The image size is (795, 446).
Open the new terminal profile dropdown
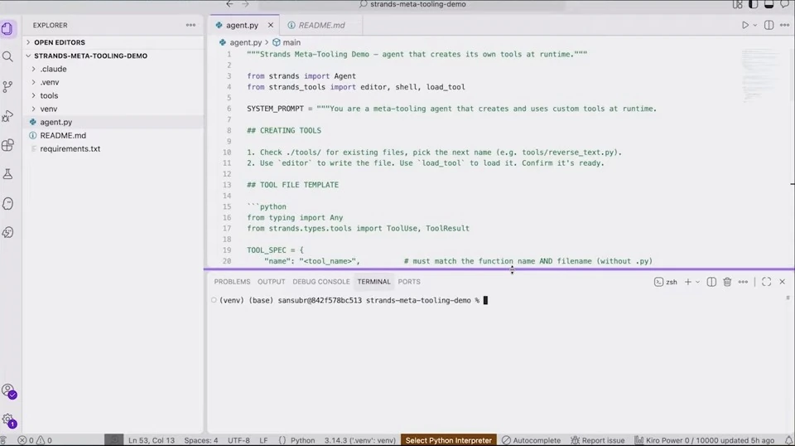pos(698,282)
